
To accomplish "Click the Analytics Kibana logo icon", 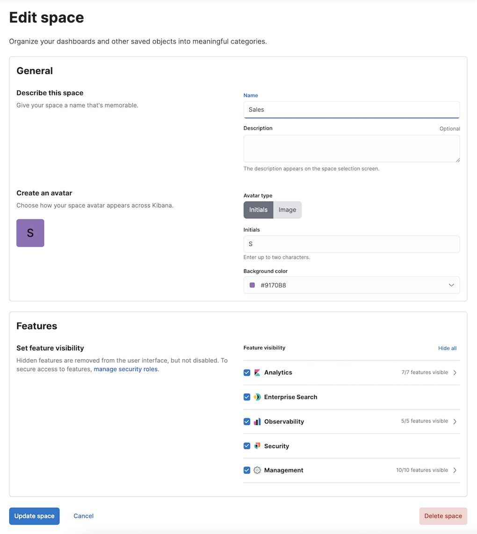I will tap(257, 373).
